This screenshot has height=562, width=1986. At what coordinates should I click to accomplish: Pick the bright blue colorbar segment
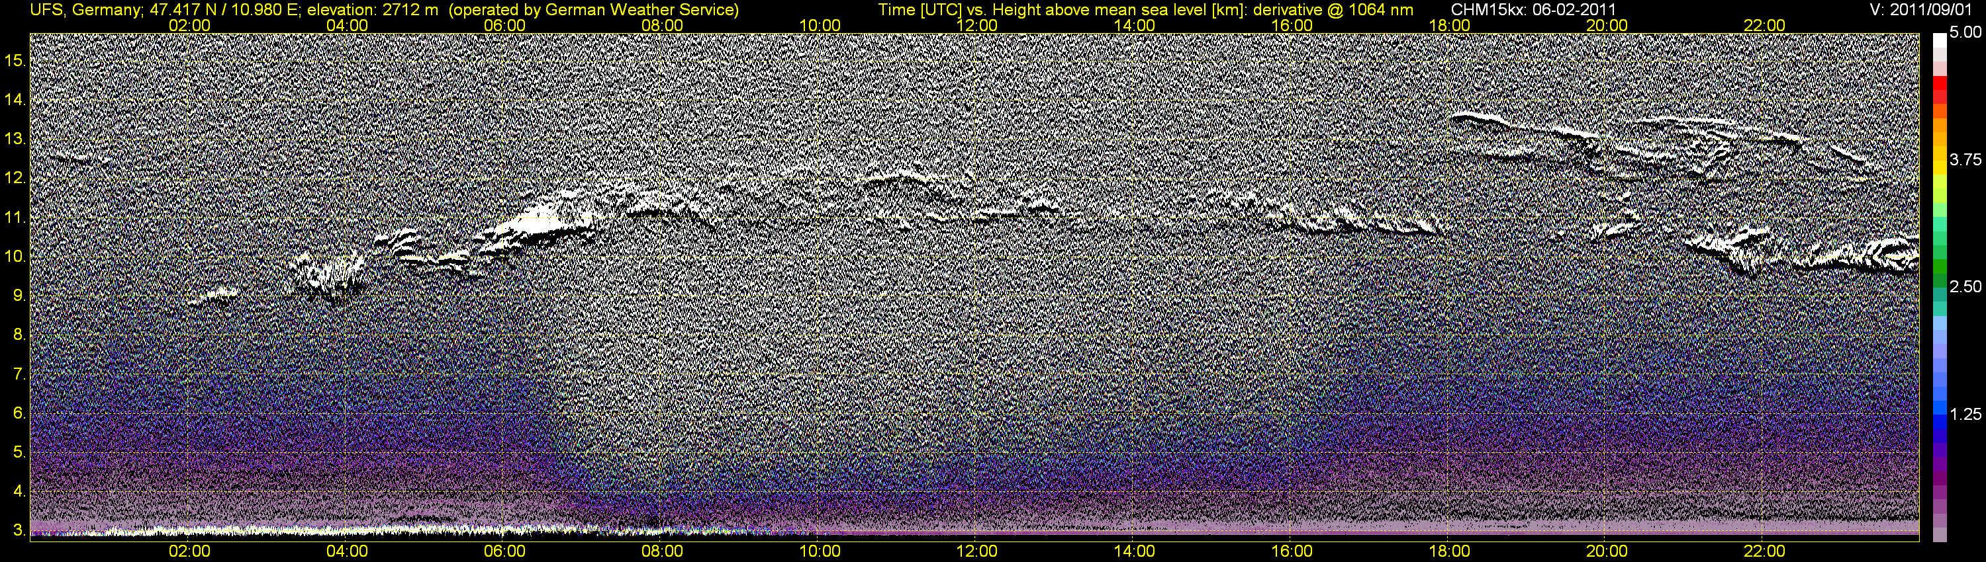coord(1939,408)
